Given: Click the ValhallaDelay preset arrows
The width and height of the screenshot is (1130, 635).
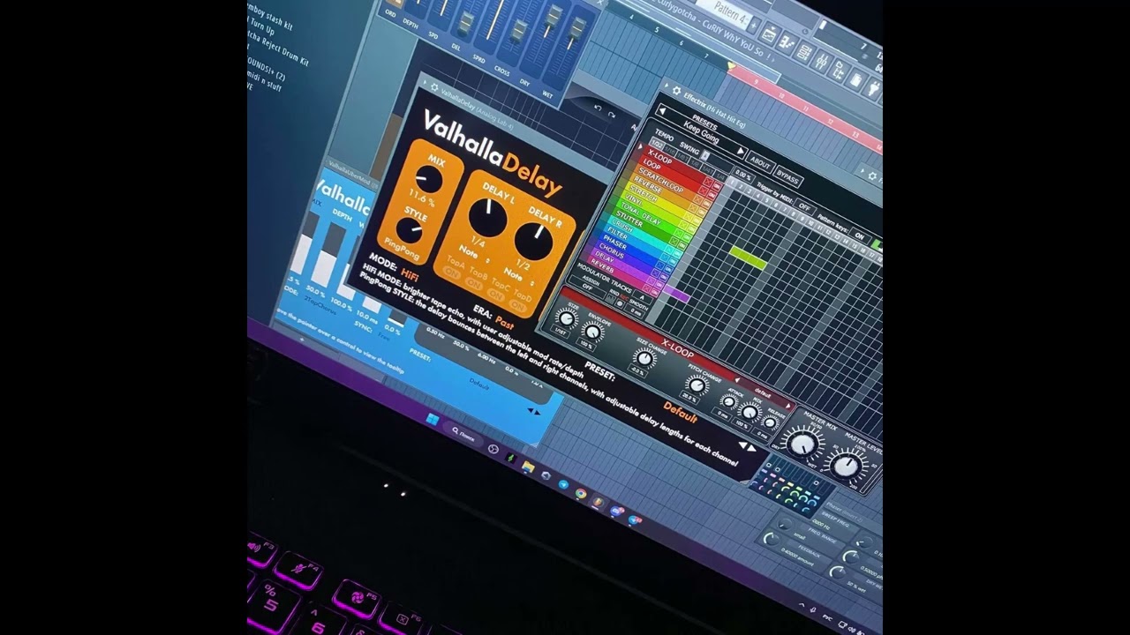Looking at the screenshot, I should (x=747, y=447).
